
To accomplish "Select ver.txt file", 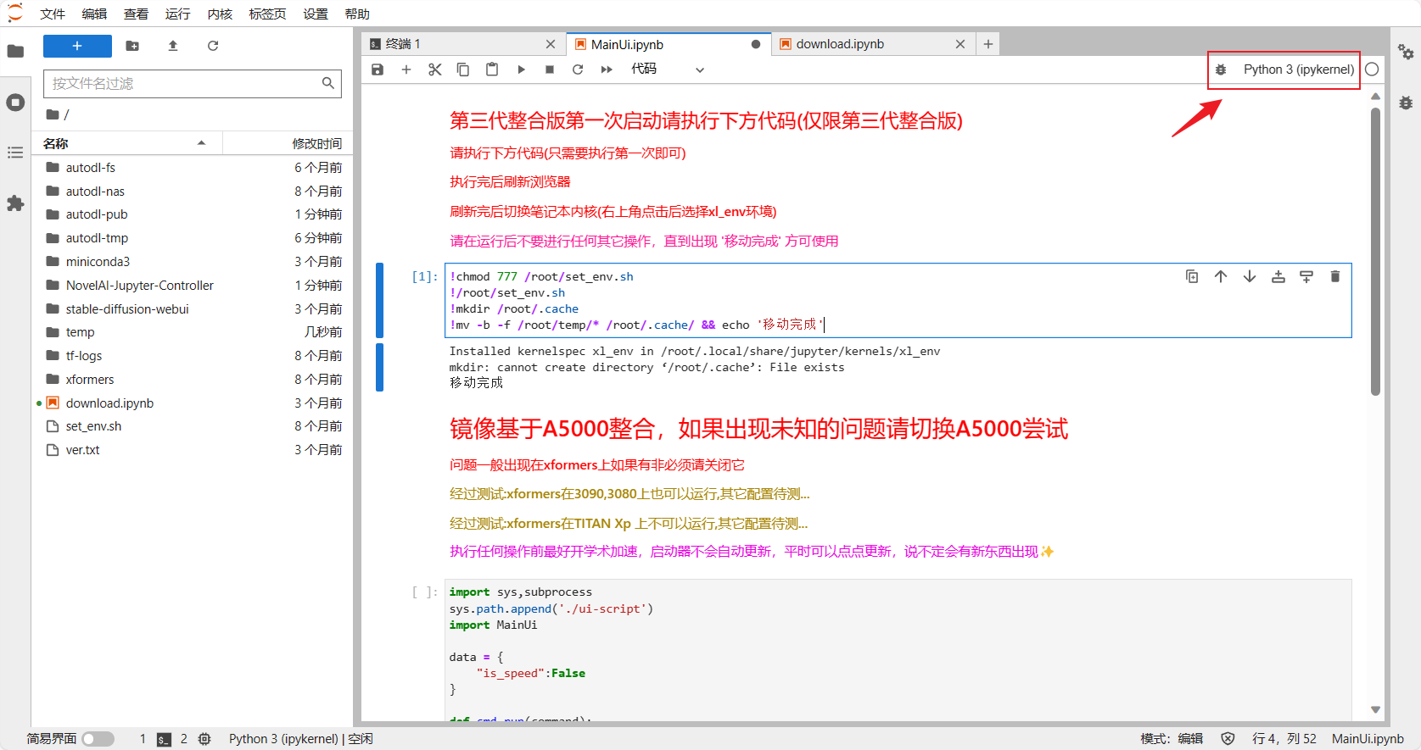I will click(193, 450).
